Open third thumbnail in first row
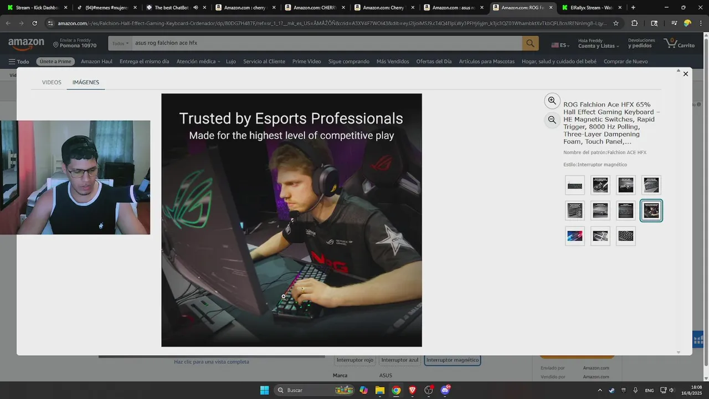The width and height of the screenshot is (709, 399). point(626,185)
